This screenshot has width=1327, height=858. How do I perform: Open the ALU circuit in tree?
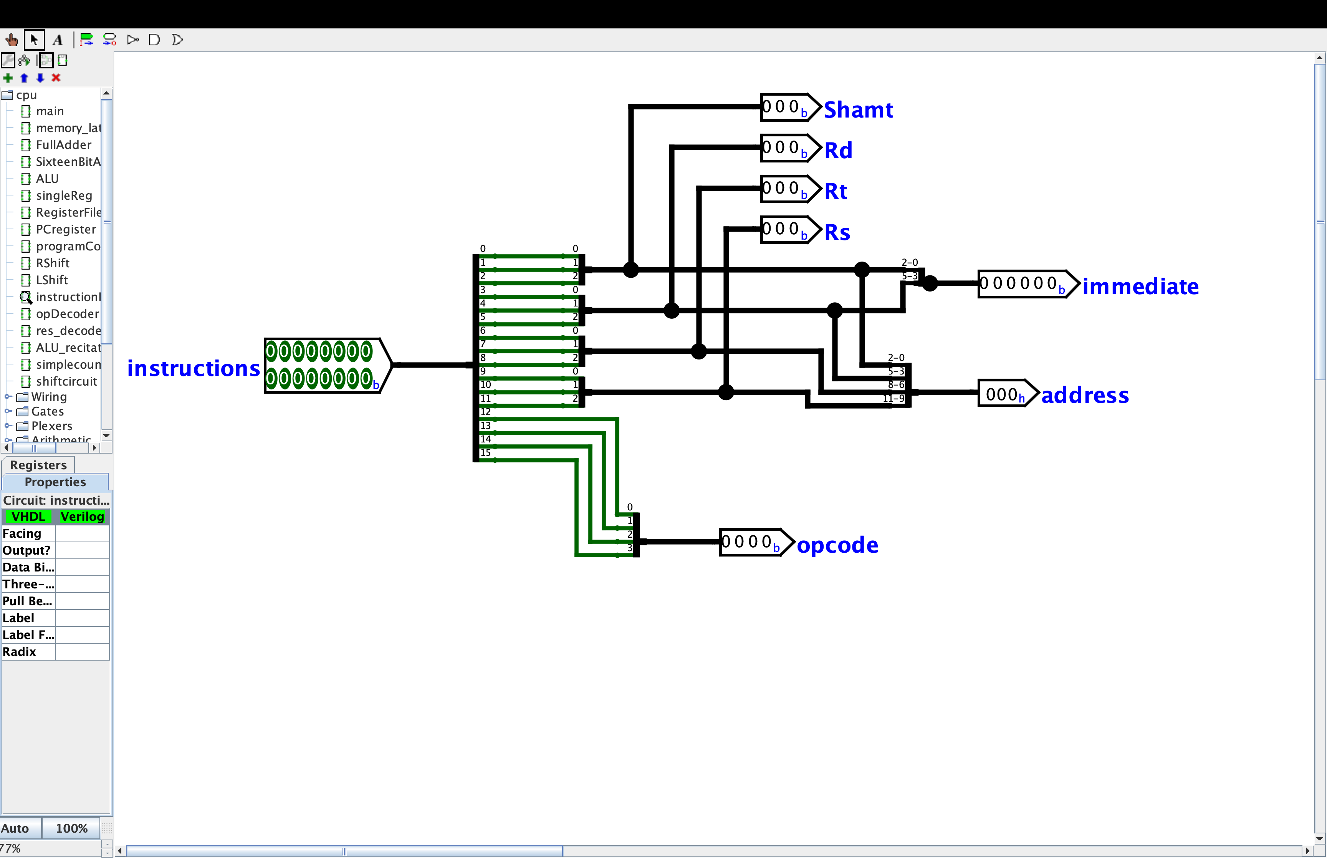pyautogui.click(x=47, y=179)
